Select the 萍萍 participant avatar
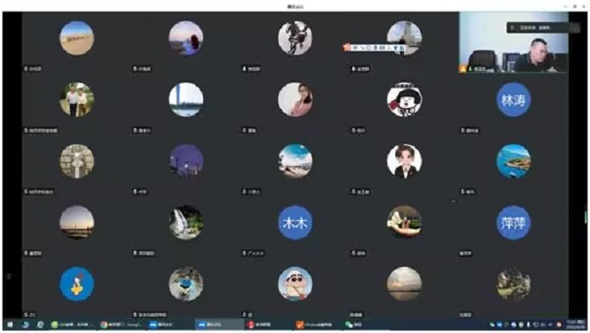 point(513,223)
